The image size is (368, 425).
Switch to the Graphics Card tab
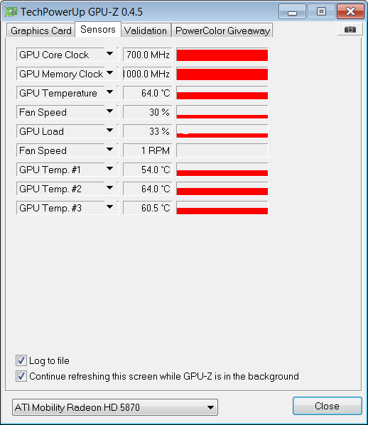pyautogui.click(x=41, y=31)
